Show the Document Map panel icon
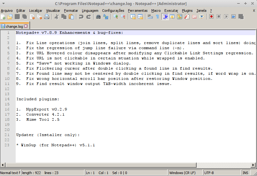Viewport: 257px width, 176px height. tap(180, 17)
